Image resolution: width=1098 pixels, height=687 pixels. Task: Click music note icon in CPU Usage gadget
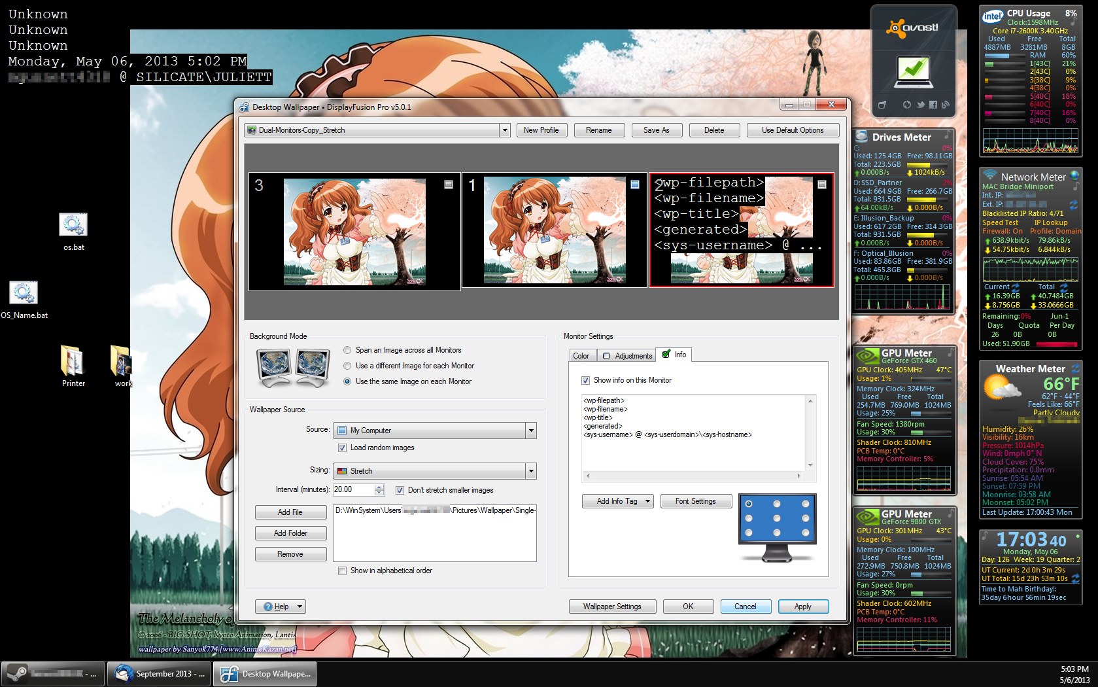point(1072,22)
